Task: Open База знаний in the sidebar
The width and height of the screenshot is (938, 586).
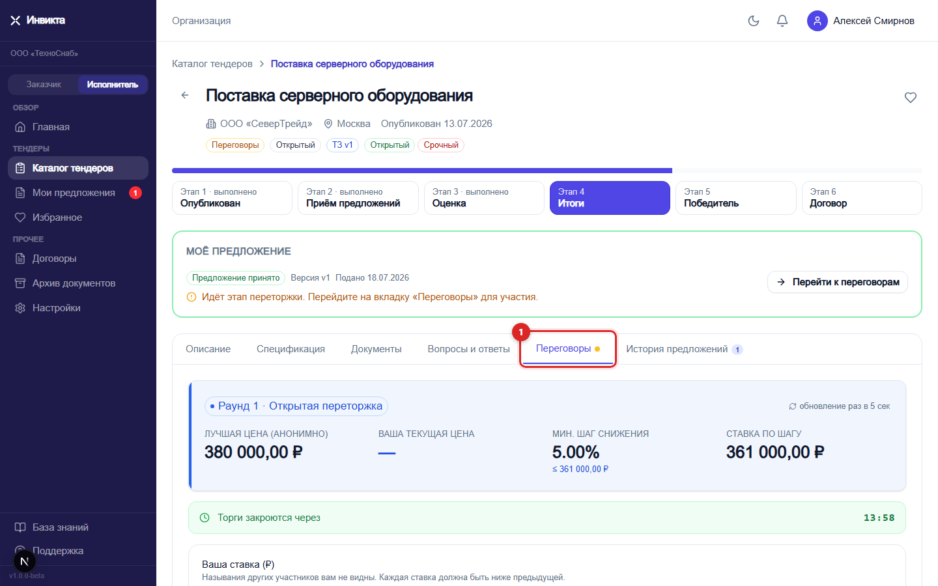Action: tap(78, 527)
